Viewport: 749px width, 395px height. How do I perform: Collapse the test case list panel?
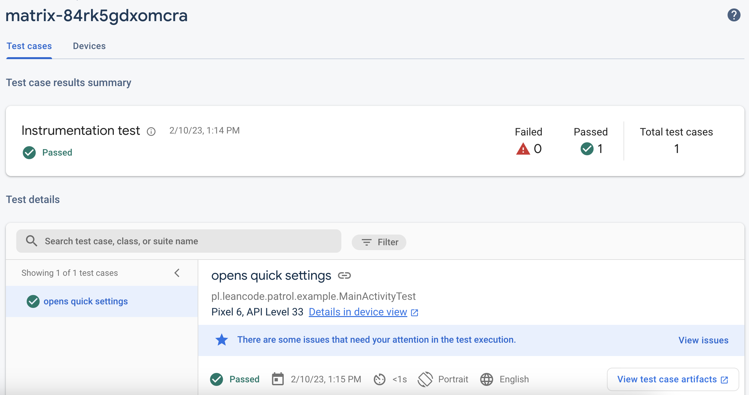177,273
